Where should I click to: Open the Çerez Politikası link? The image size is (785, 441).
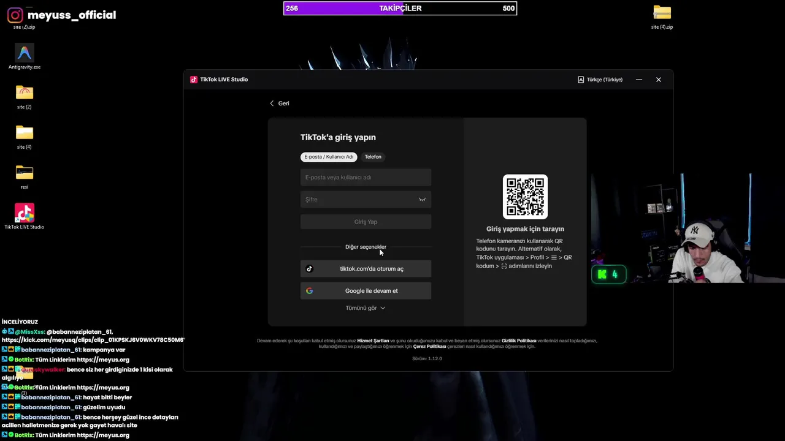pyautogui.click(x=429, y=347)
